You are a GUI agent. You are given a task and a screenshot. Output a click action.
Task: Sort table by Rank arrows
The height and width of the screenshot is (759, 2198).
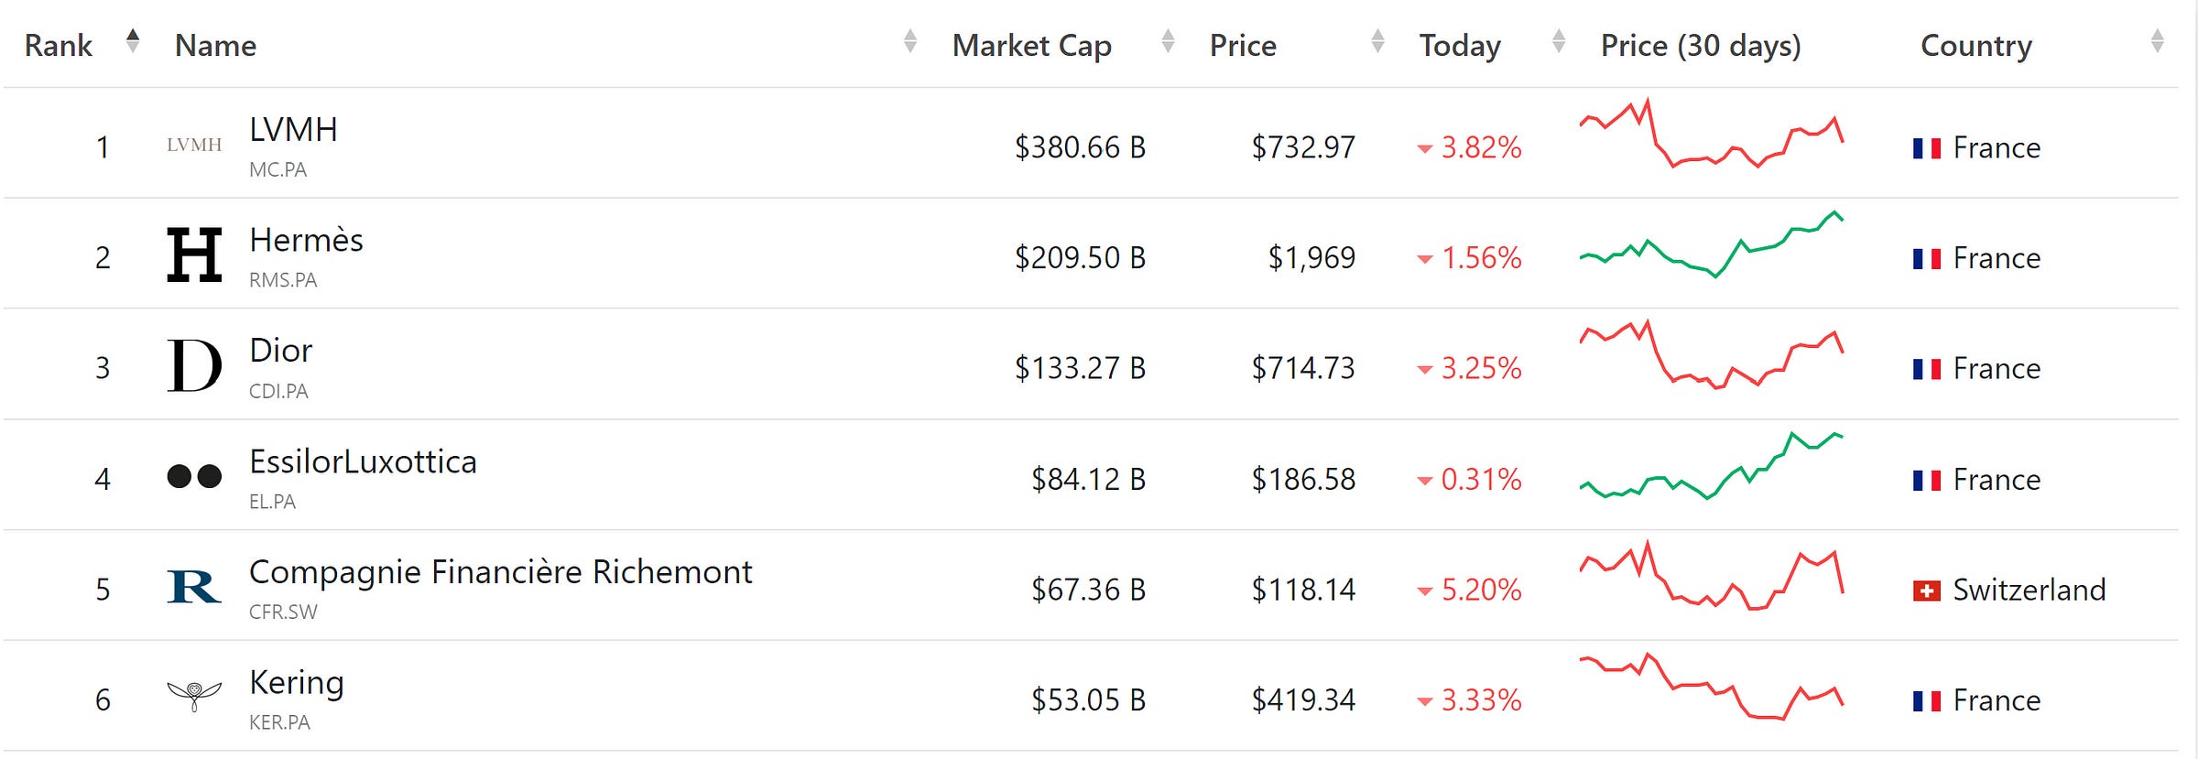point(133,41)
